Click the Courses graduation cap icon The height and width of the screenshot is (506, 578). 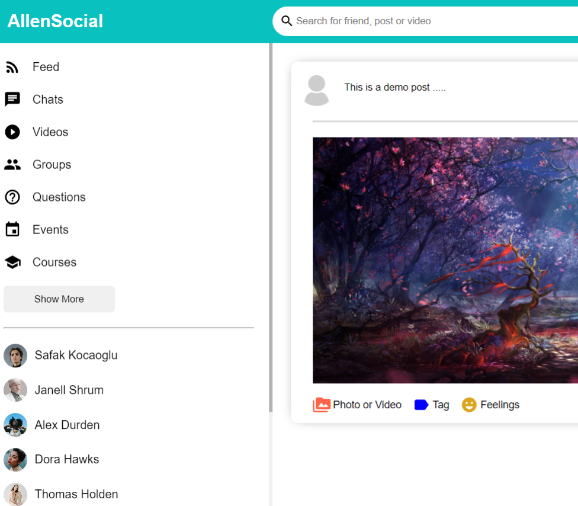[x=12, y=262]
